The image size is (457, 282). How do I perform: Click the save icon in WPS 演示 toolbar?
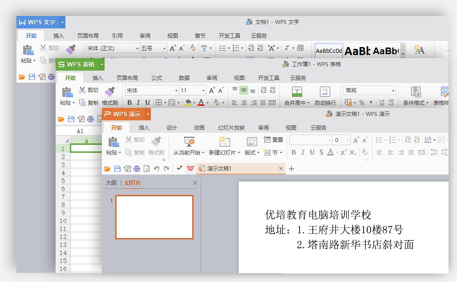pyautogui.click(x=117, y=169)
